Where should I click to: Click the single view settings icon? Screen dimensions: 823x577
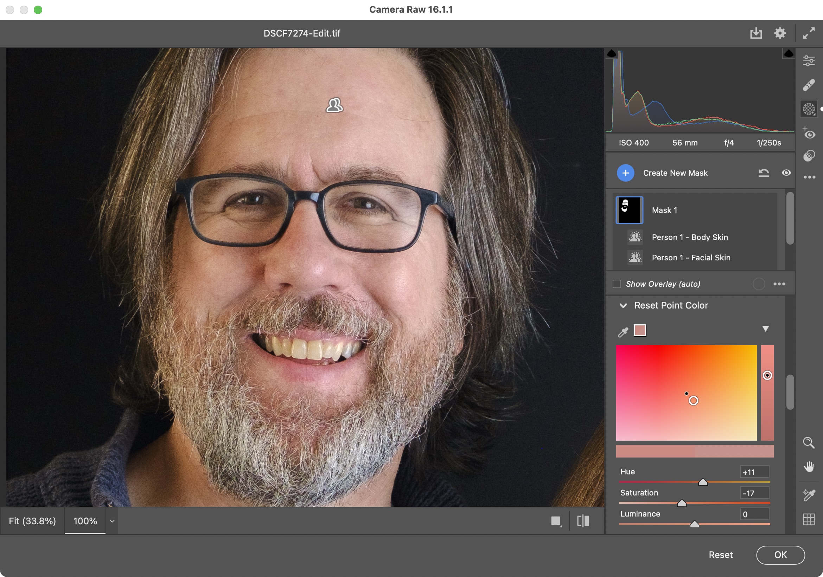coord(556,521)
